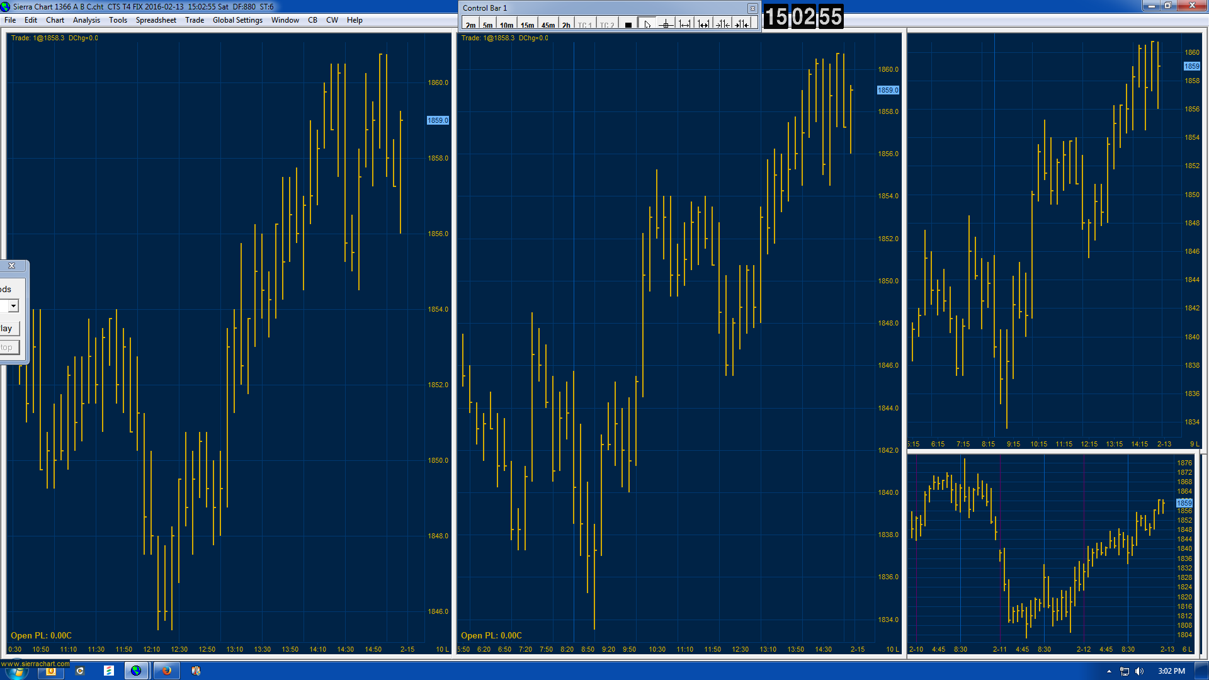Click the expand bar spacing icon
Viewport: 1209px width, 680px height.
[x=684, y=25]
